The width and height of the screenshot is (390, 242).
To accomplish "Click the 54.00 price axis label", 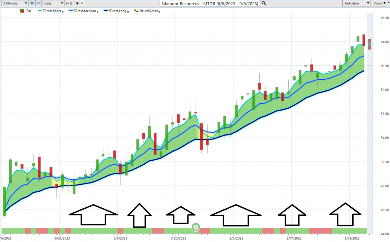I will coord(385,138).
